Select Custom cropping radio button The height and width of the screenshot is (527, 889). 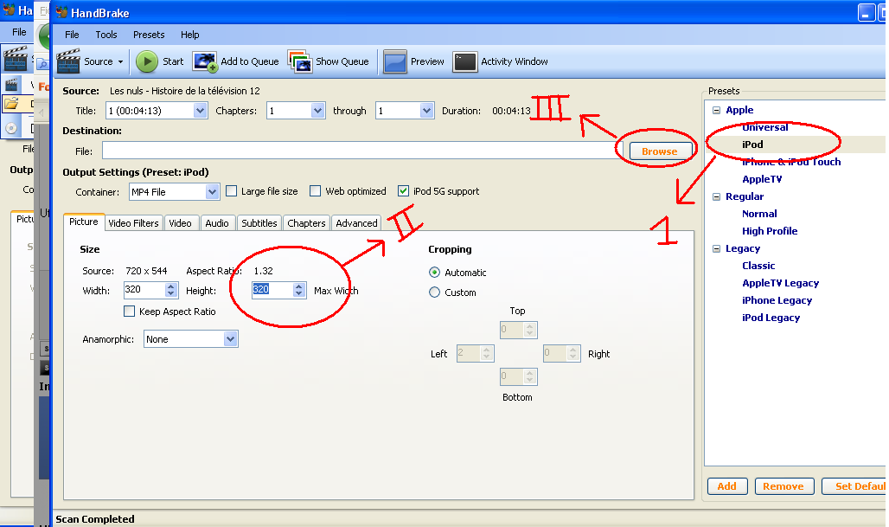(434, 292)
